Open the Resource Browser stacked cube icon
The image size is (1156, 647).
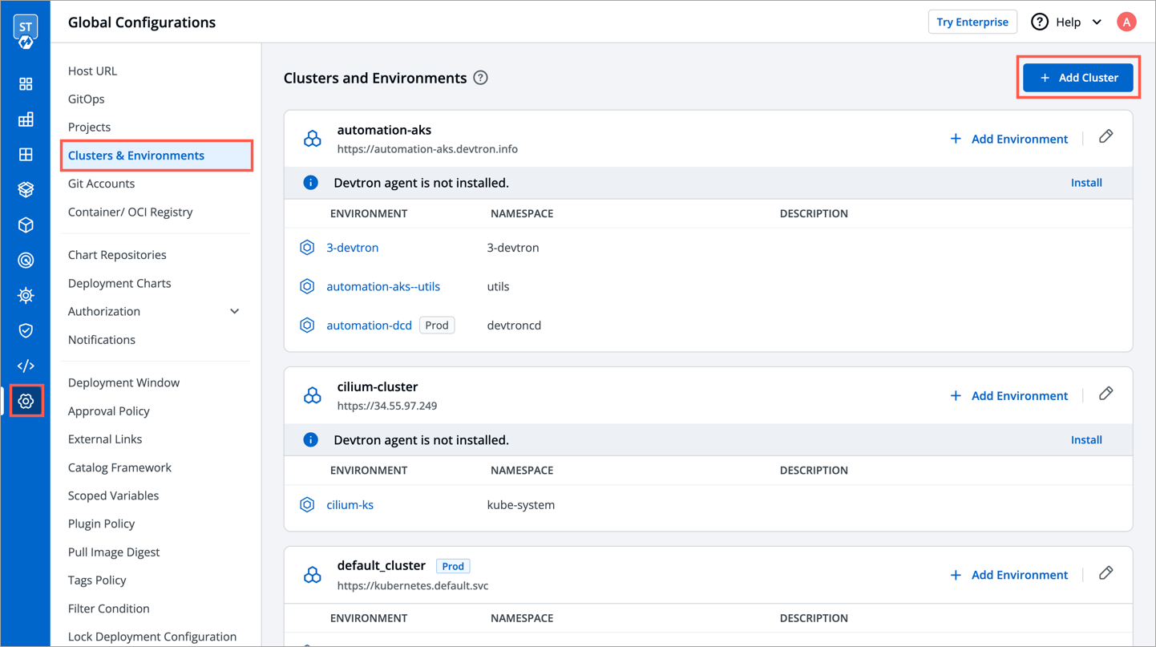(x=26, y=190)
